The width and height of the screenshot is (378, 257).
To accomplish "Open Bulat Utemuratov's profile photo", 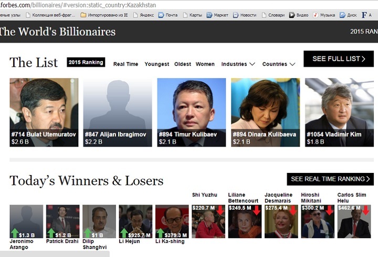I will (44, 112).
